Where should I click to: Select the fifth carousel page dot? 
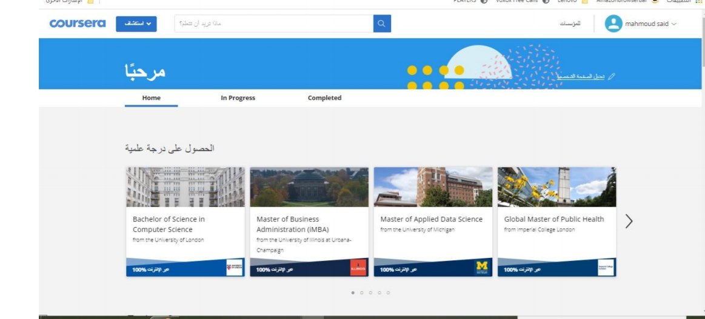[389, 292]
